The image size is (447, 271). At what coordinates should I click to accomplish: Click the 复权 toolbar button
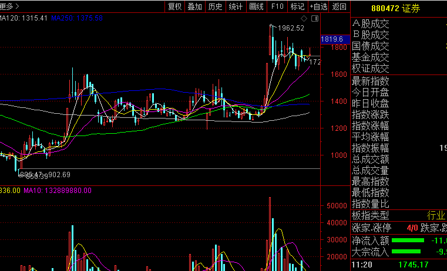pyautogui.click(x=175, y=6)
